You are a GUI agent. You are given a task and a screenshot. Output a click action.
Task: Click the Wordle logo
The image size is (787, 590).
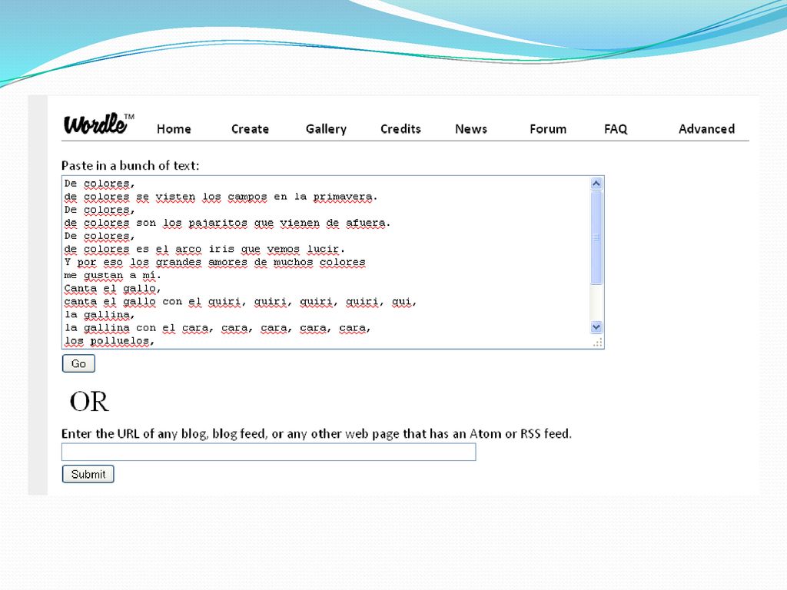99,124
